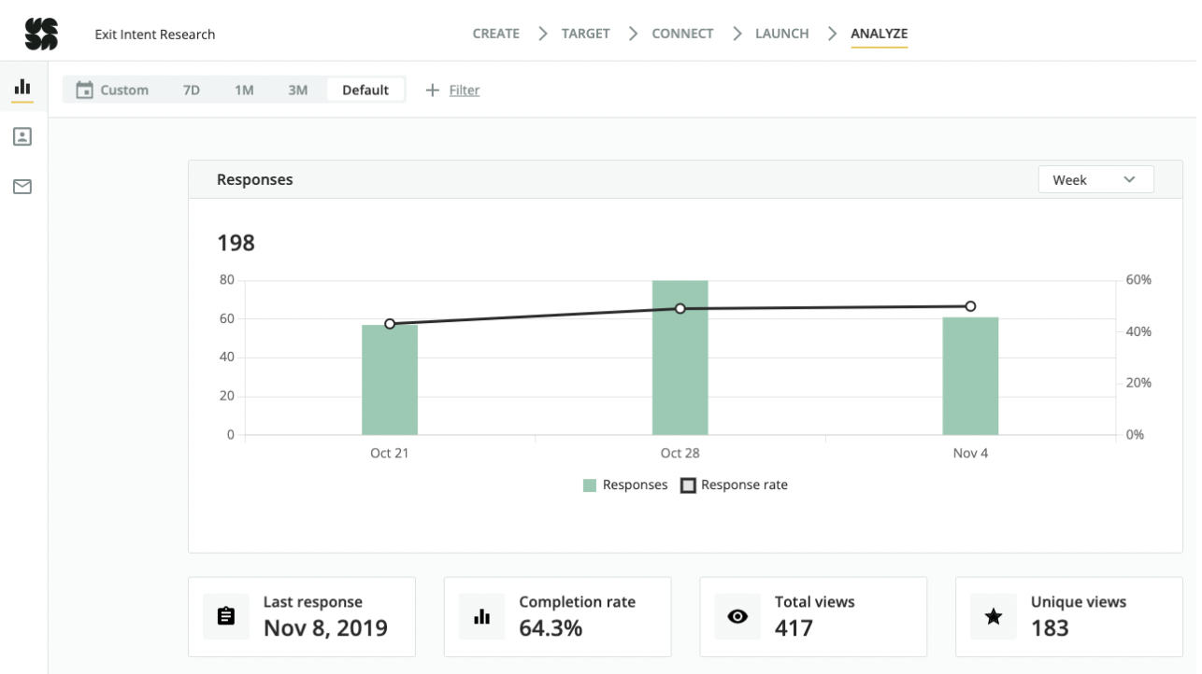Click the star icon in Unique views card

tap(994, 616)
